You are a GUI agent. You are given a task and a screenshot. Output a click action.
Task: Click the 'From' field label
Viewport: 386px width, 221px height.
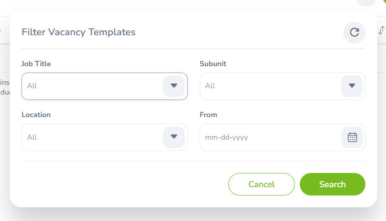point(209,115)
